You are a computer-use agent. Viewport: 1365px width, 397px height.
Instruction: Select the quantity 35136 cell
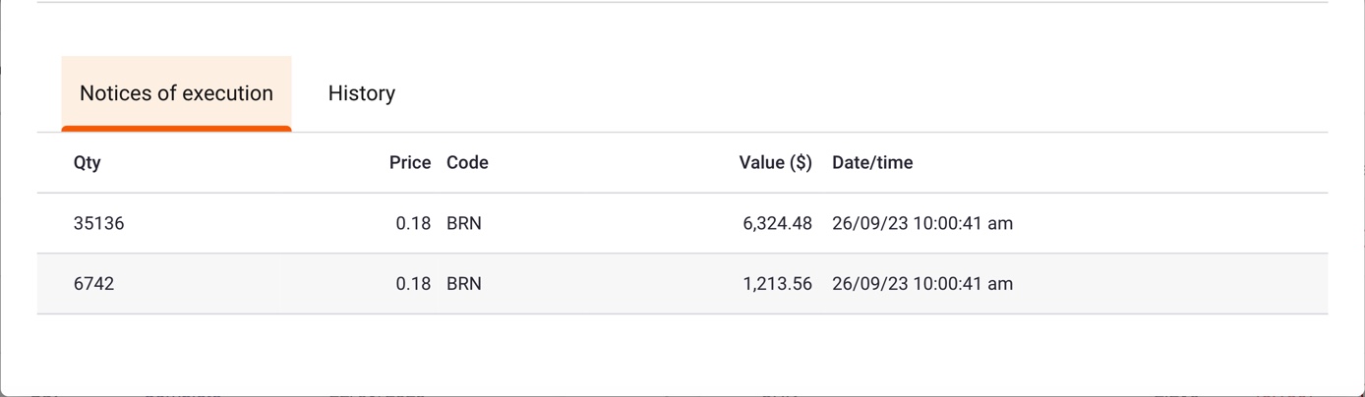99,224
